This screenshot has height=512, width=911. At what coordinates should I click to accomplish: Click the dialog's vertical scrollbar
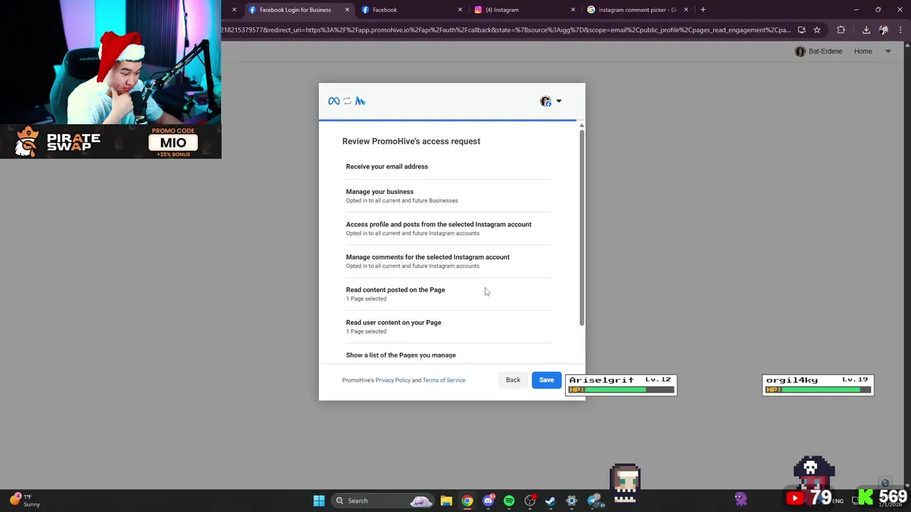click(581, 228)
